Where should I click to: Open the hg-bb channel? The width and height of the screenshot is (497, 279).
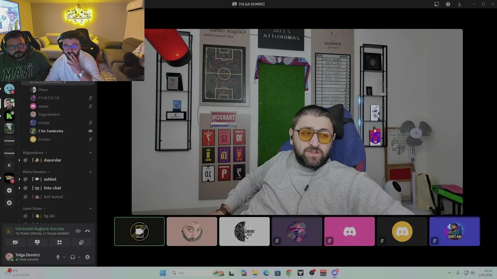[x=56, y=216]
